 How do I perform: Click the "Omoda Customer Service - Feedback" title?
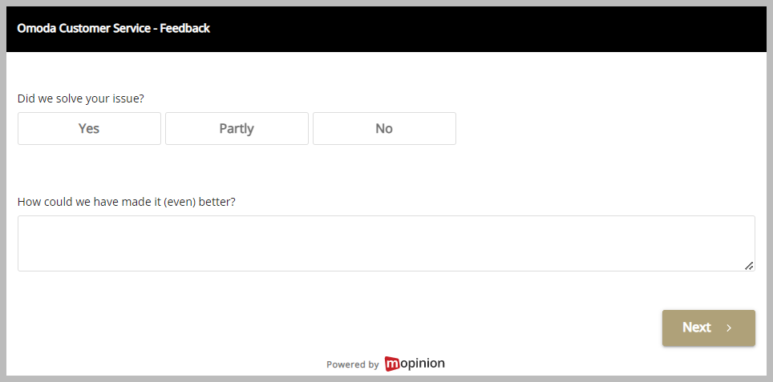[x=113, y=28]
